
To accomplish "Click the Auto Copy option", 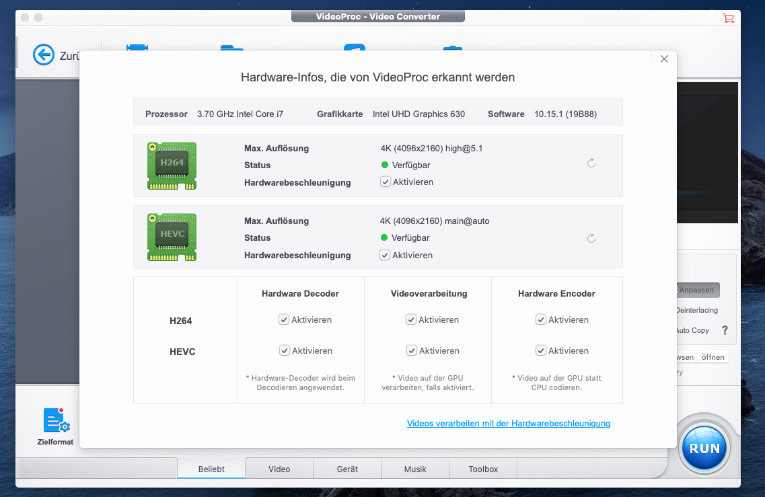I will tap(693, 330).
